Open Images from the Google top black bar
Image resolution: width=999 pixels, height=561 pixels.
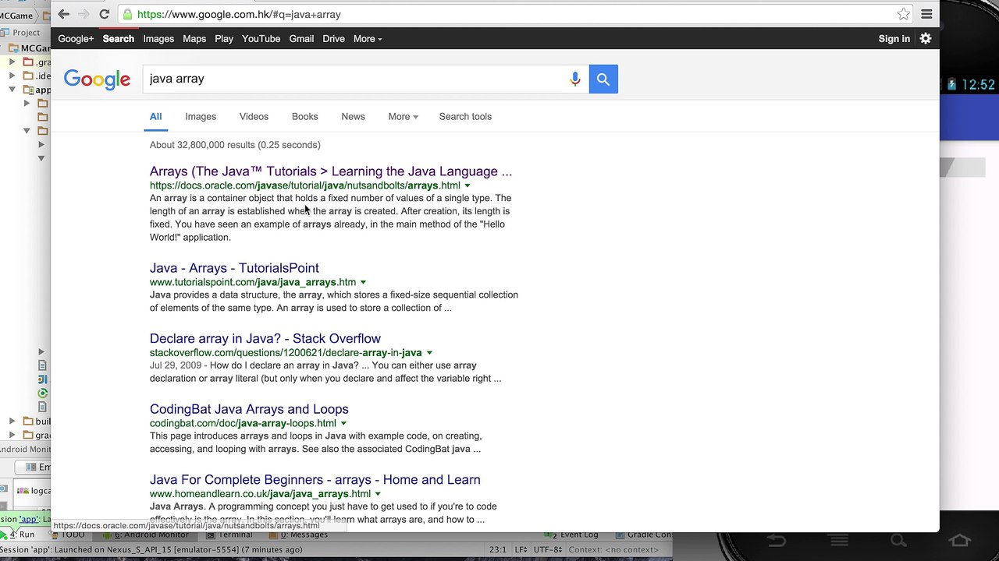click(158, 39)
